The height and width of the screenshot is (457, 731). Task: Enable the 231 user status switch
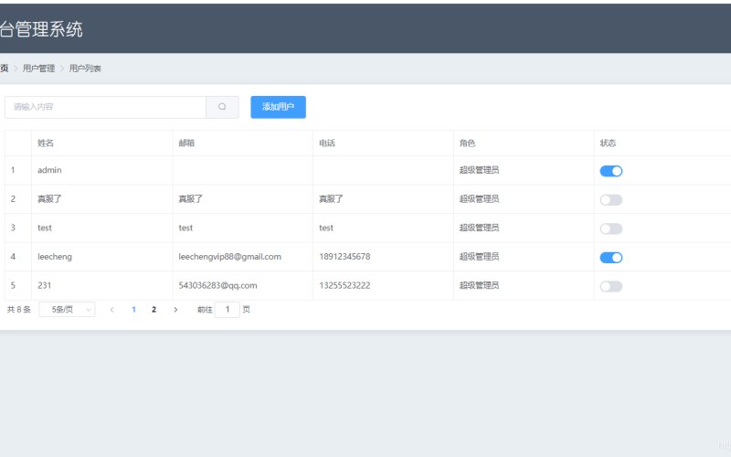coord(610,286)
